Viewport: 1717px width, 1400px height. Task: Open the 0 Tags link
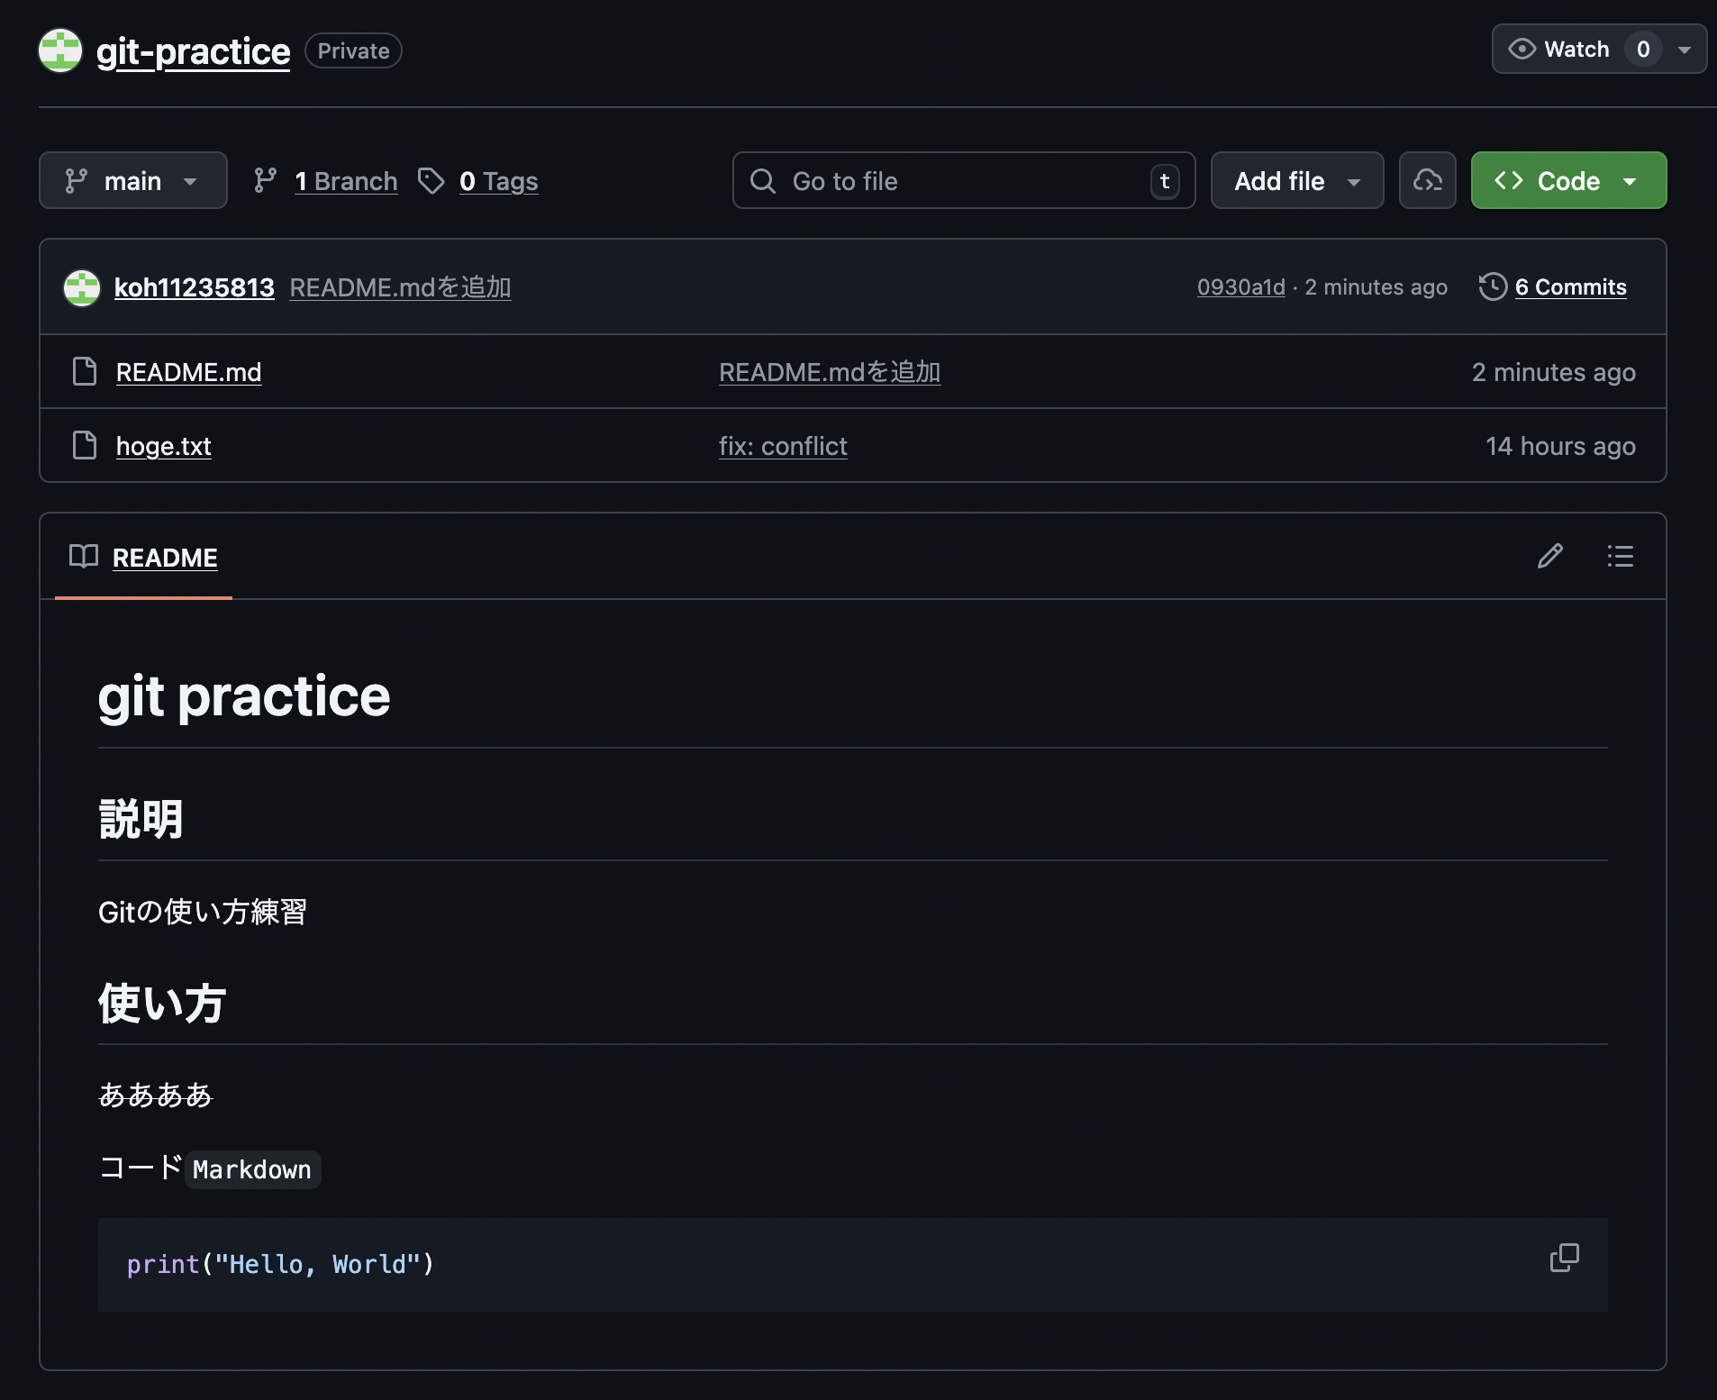(x=498, y=181)
